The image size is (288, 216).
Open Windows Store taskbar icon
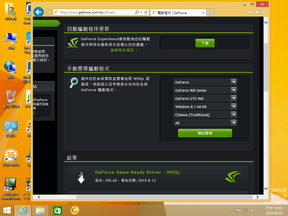click(x=57, y=210)
